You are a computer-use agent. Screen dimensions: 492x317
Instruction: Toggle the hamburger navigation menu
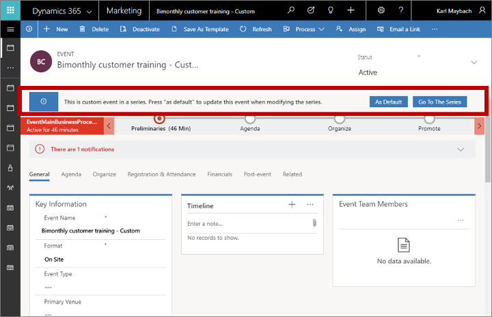click(10, 29)
